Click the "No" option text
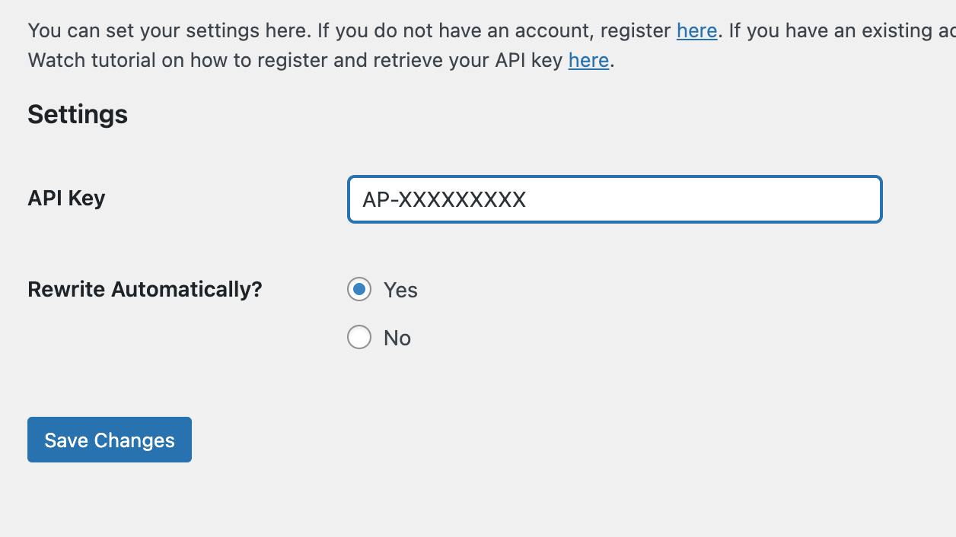This screenshot has width=956, height=537. point(397,338)
